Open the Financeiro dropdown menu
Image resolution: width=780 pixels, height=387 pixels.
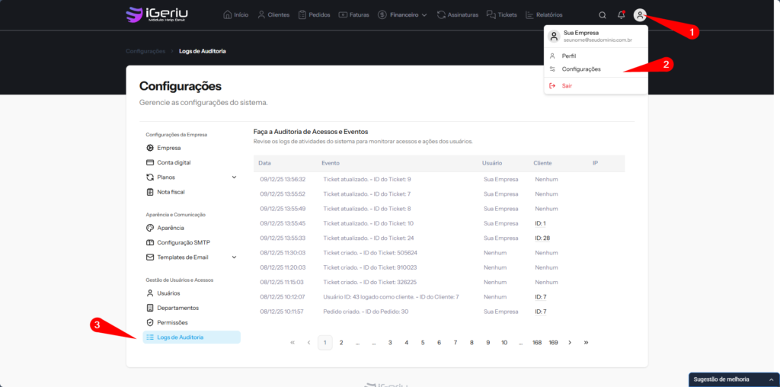click(x=402, y=14)
